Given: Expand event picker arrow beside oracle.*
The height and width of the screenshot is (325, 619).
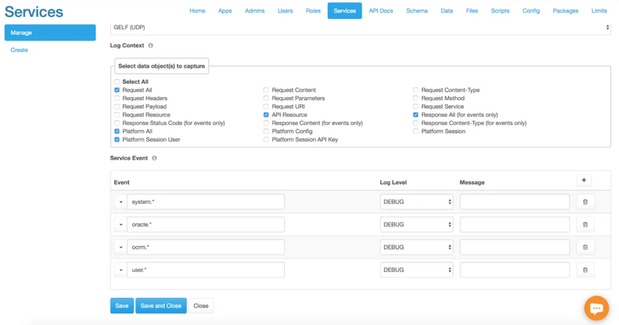Looking at the screenshot, I should [x=120, y=225].
